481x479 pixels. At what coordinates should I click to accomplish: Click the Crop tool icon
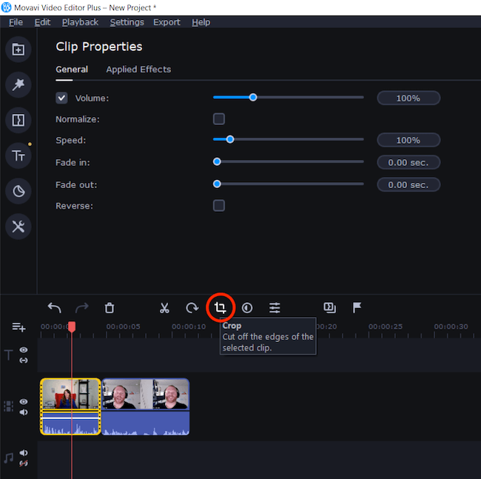pyautogui.click(x=221, y=307)
